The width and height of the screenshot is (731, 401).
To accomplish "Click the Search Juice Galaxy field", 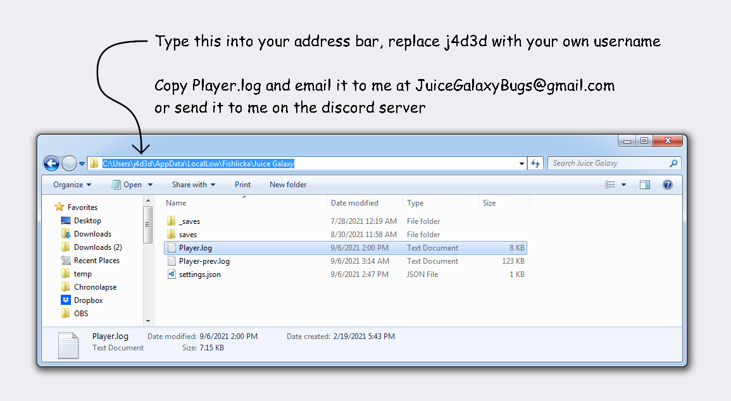I will [614, 163].
